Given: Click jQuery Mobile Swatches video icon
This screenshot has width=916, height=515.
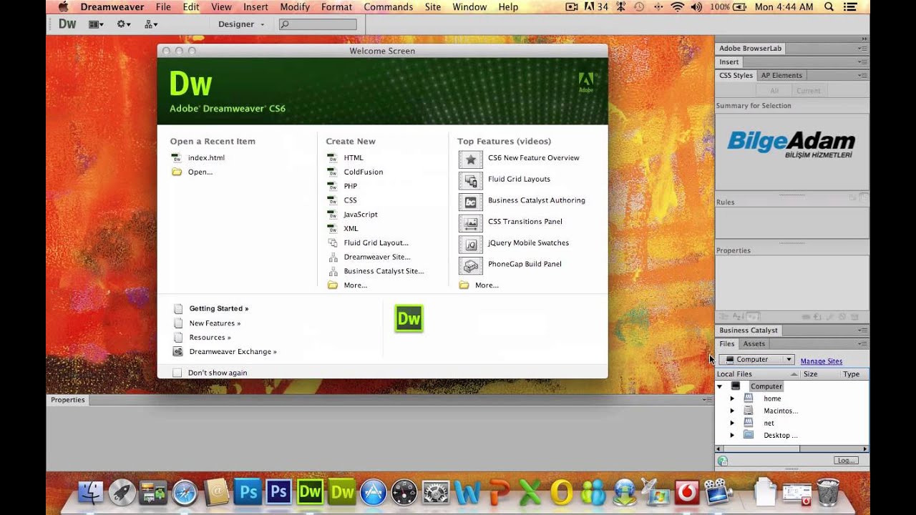Looking at the screenshot, I should 471,244.
